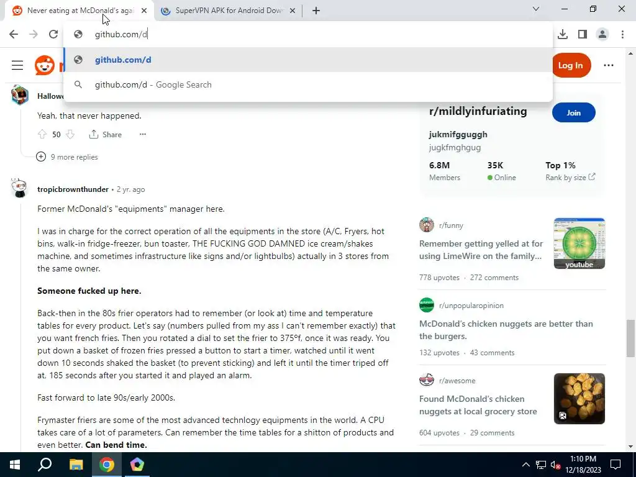This screenshot has height=477, width=636.
Task: Downvote the "Yeah, that never happened" comment
Action: pos(70,134)
